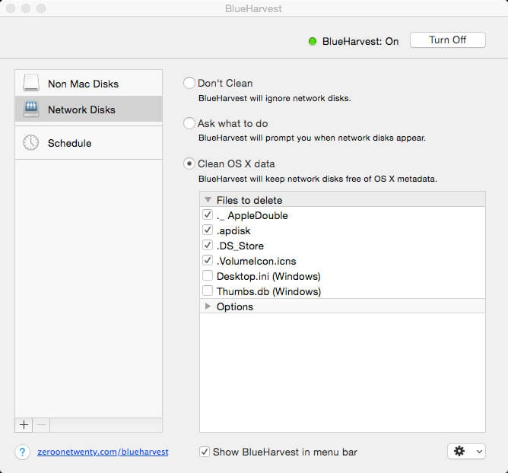Select the Don't Clean radio option
This screenshot has height=473, width=508.
[189, 83]
